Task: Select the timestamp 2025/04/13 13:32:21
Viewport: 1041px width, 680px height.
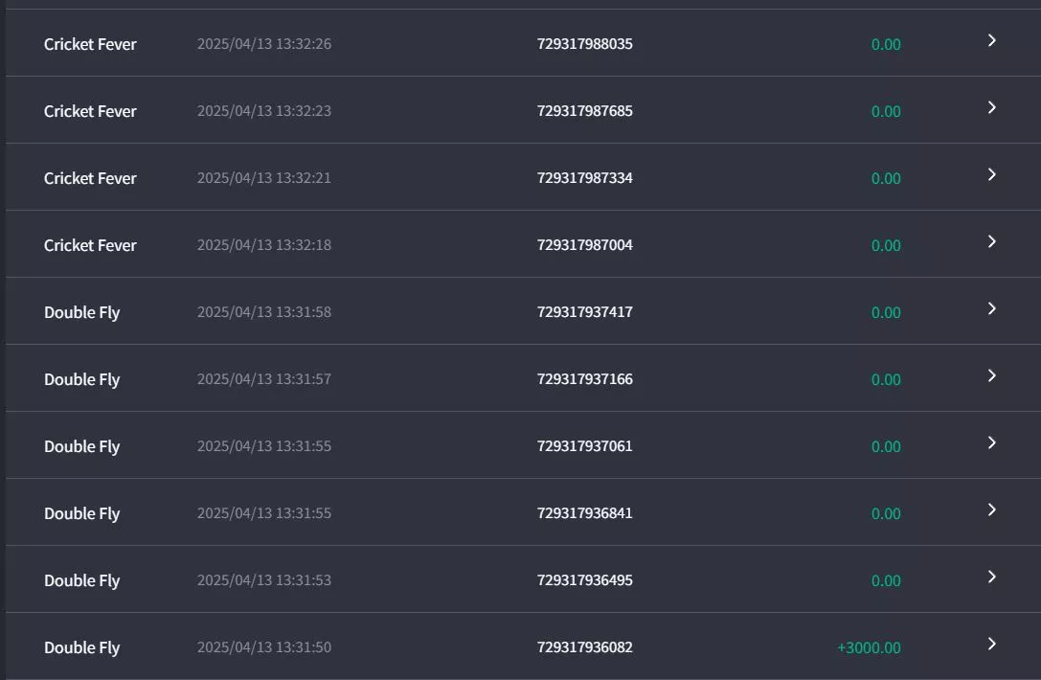Action: coord(264,178)
